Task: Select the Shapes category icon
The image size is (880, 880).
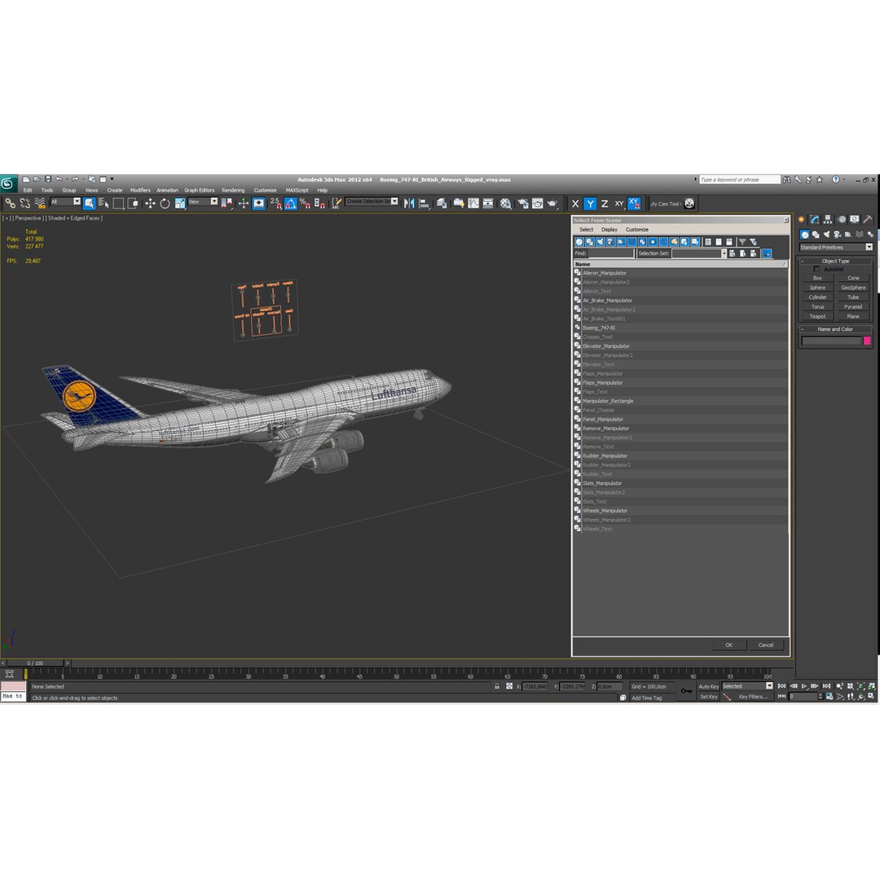Action: point(816,235)
